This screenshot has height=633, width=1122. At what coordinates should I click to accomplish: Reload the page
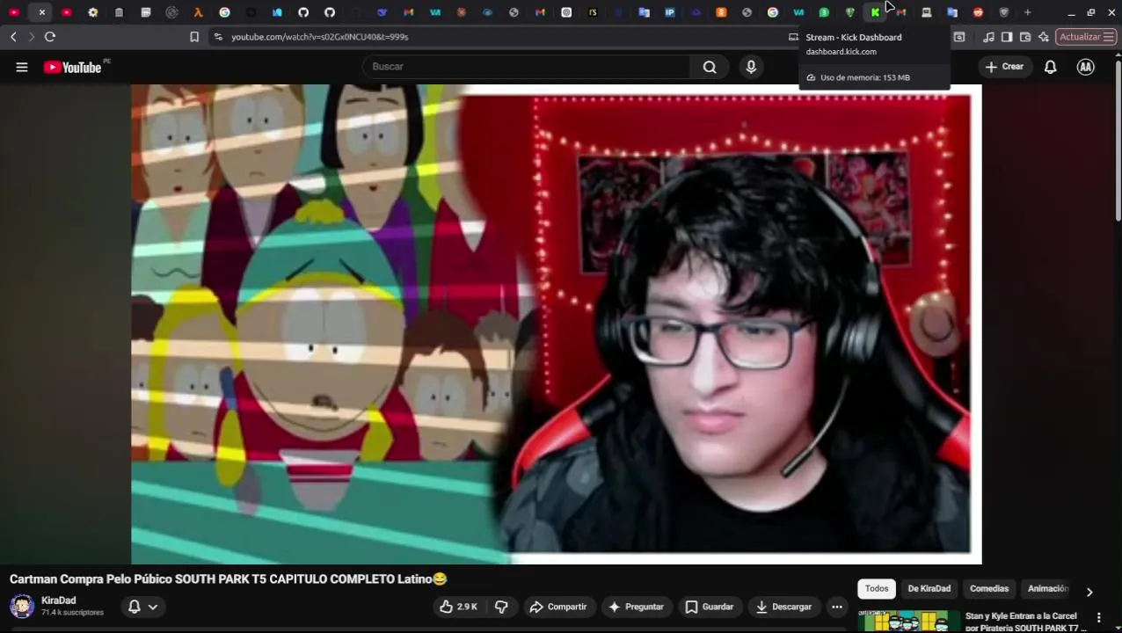click(50, 37)
